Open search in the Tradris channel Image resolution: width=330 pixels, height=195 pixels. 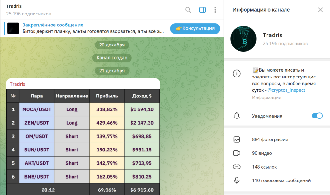pos(188,10)
